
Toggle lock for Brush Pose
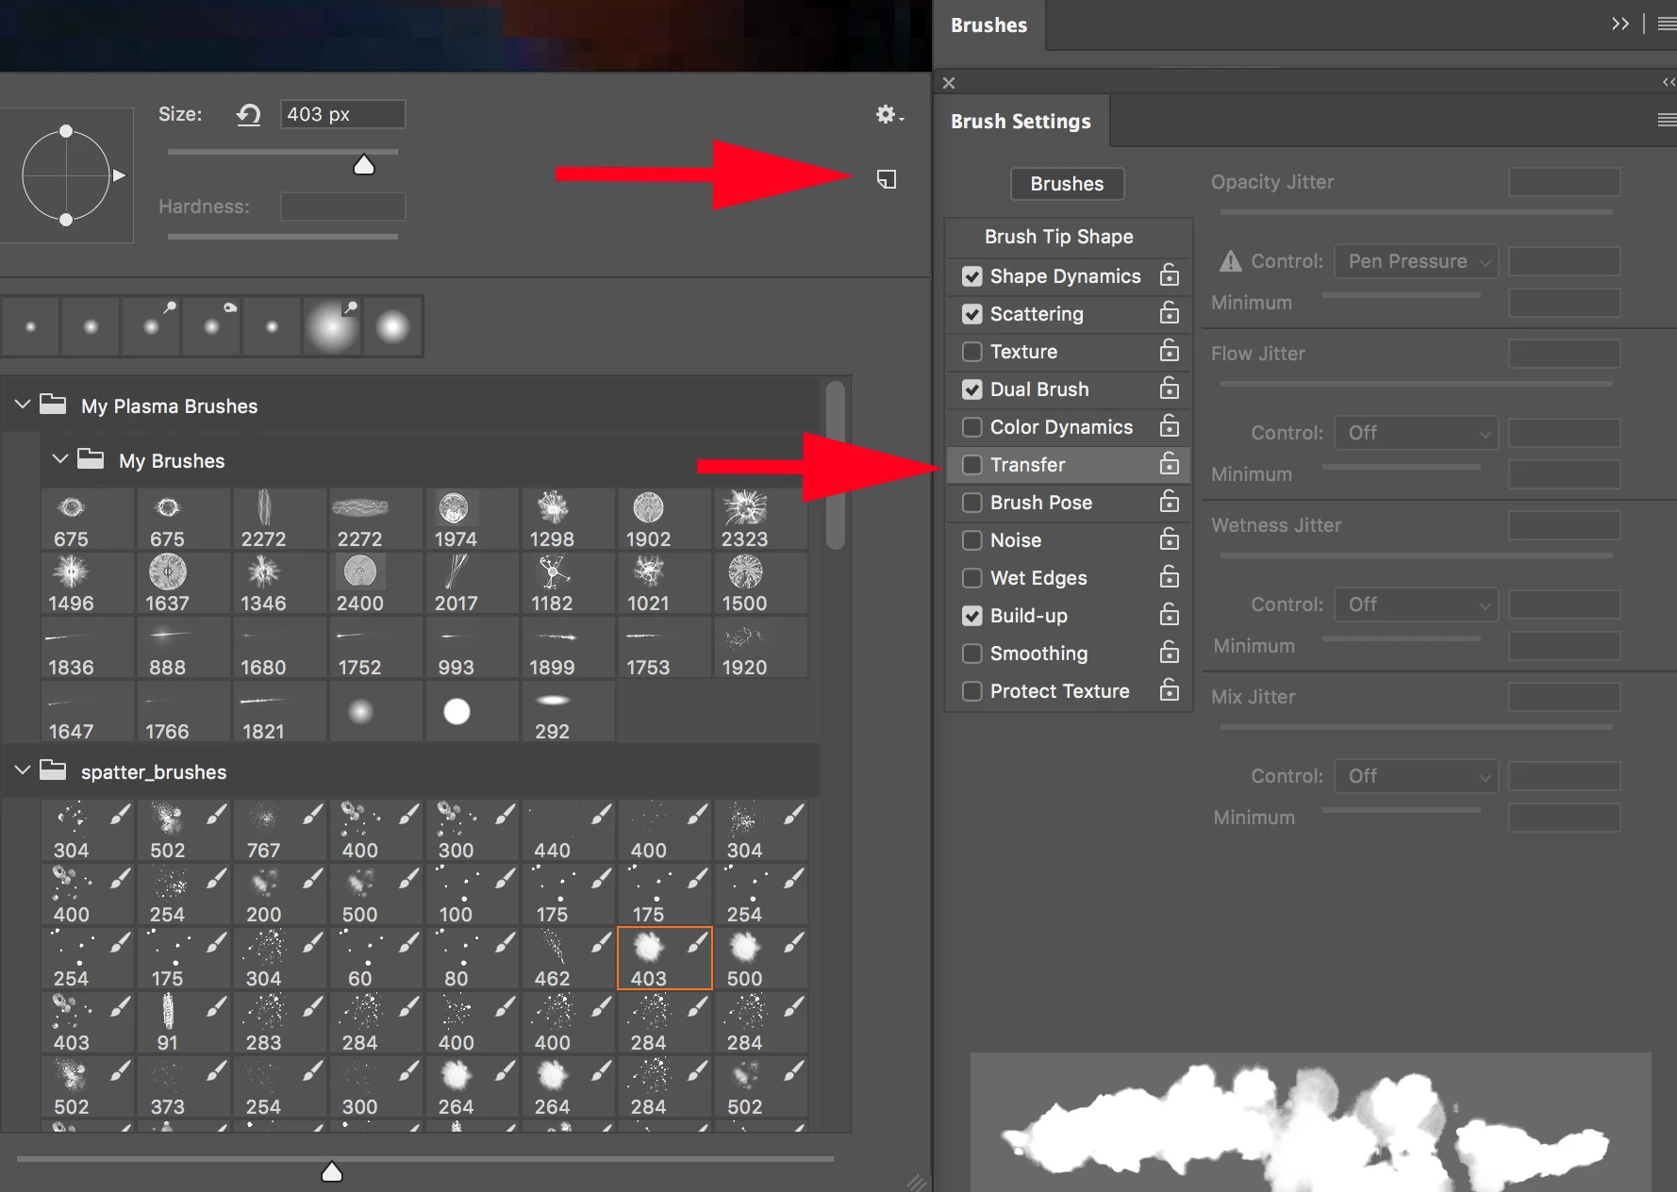[x=1170, y=502]
